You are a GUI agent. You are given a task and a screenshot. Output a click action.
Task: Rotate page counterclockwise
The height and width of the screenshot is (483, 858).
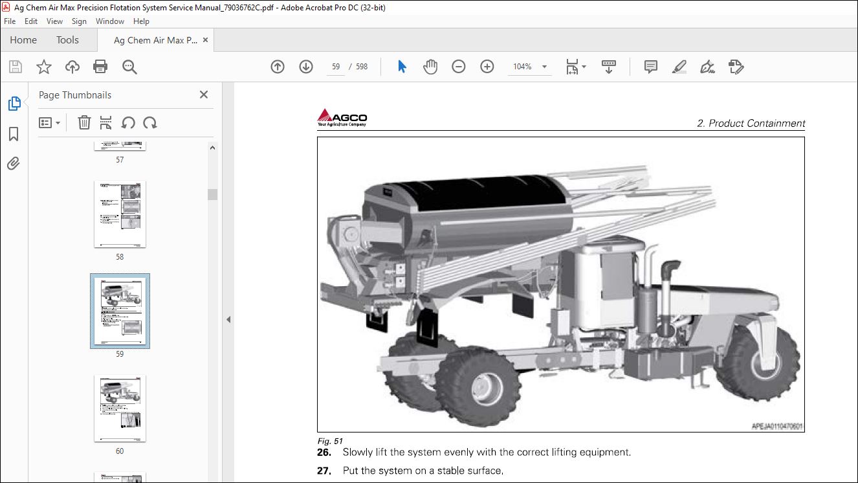pos(128,122)
